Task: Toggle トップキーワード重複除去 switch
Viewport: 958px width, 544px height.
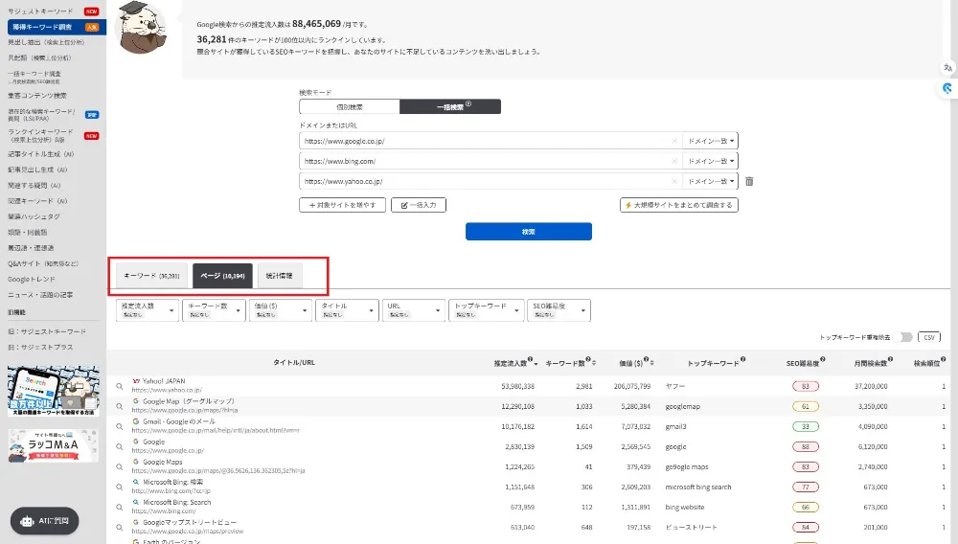Action: [905, 337]
